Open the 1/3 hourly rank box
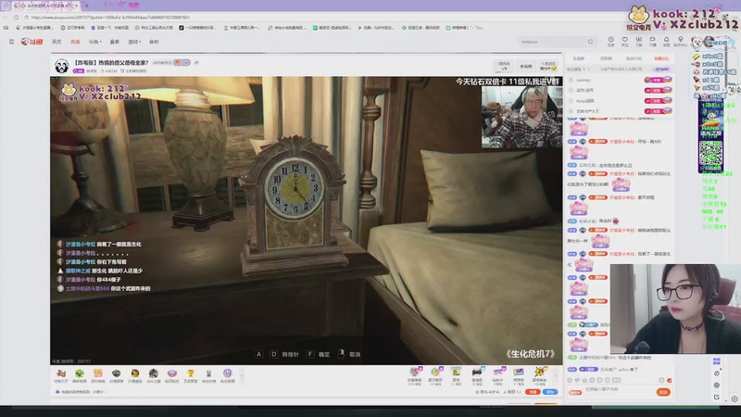 [504, 66]
